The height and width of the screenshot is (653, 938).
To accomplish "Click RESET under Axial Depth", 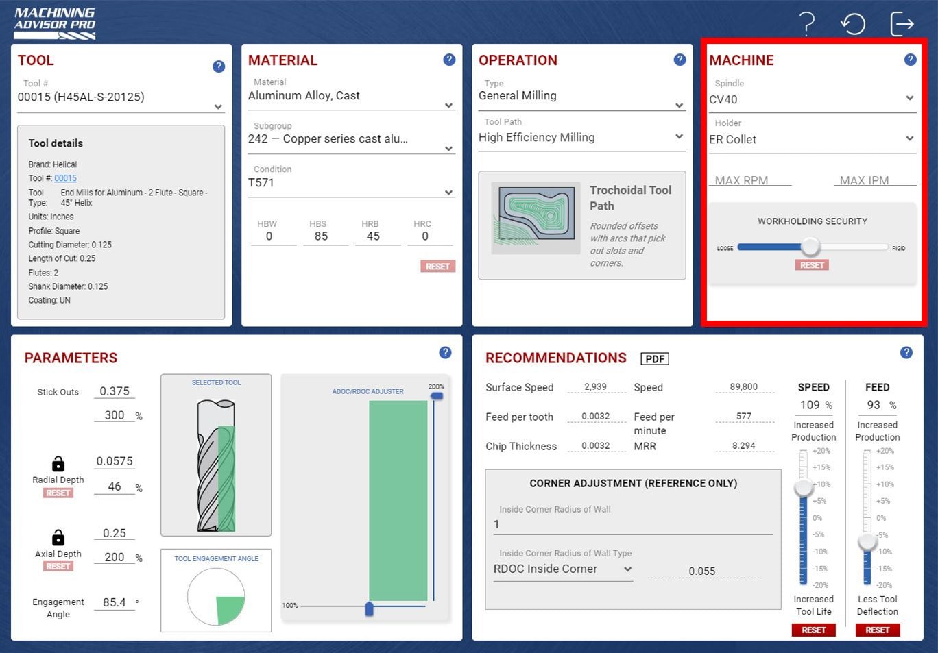I will coord(58,567).
